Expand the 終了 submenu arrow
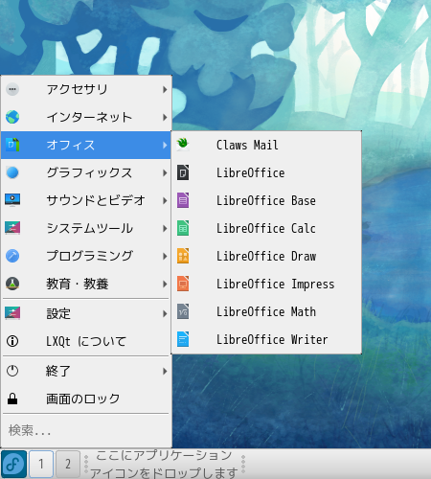The width and height of the screenshot is (431, 479). (x=165, y=371)
